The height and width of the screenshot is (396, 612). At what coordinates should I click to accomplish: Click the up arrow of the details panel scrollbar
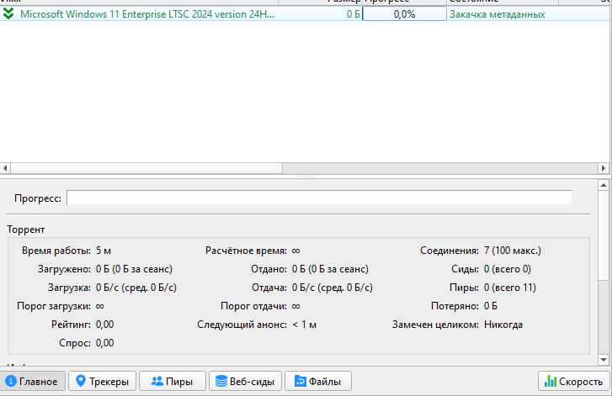604,185
